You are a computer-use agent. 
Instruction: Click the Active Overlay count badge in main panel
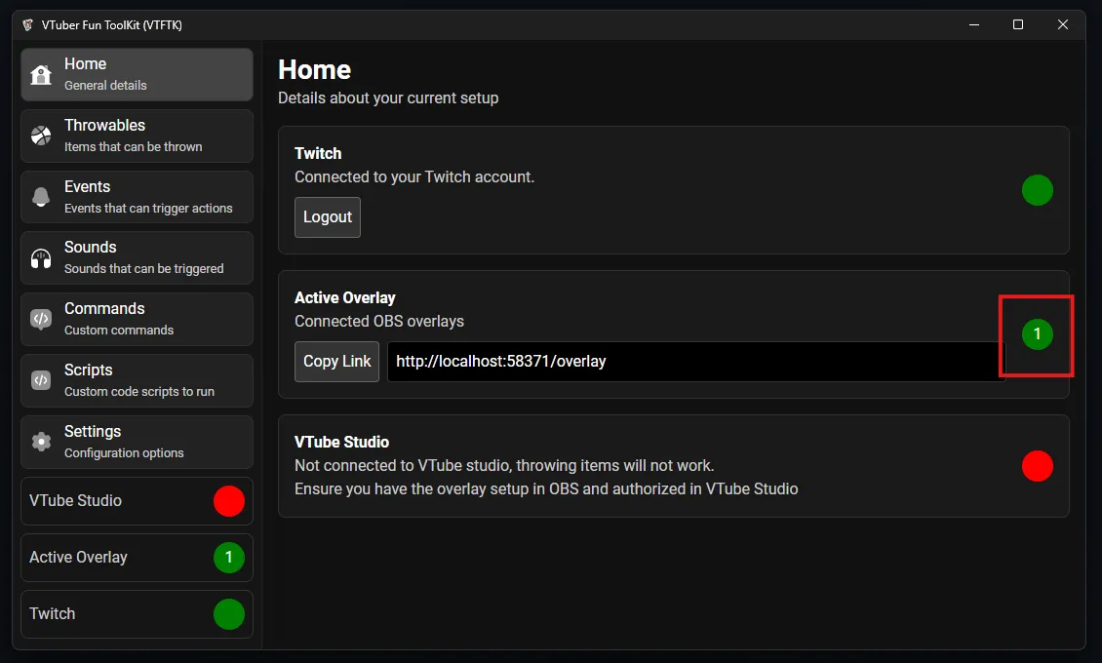pyautogui.click(x=1037, y=334)
